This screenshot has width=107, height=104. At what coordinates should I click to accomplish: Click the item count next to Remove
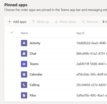click(x=105, y=22)
